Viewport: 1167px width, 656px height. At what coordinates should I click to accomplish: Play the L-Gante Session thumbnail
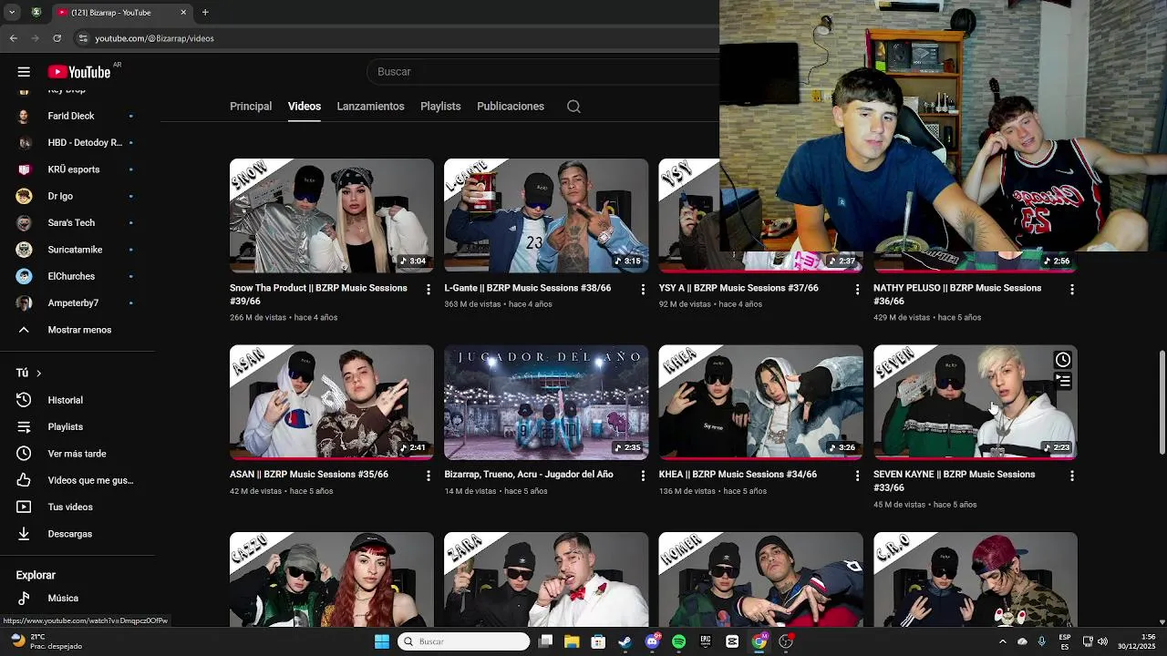(x=546, y=216)
